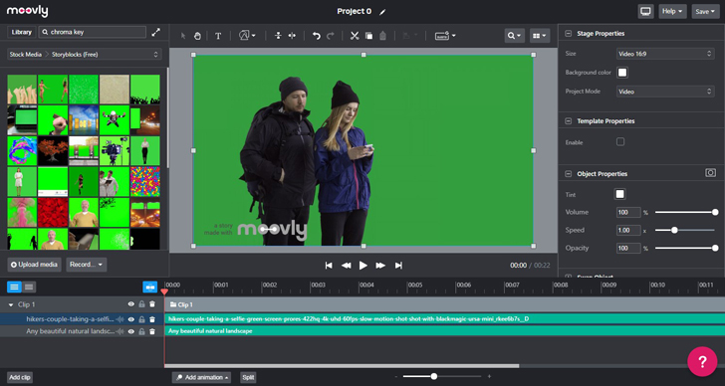The height and width of the screenshot is (386, 725).
Task: Open the shapes tool dropdown
Action: [247, 35]
